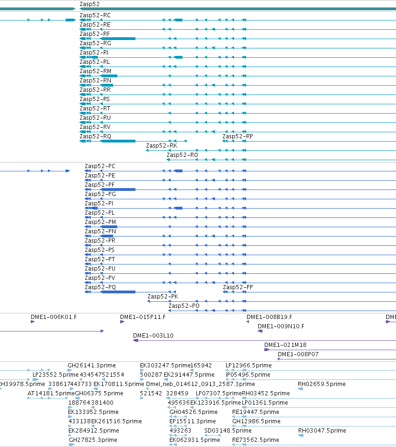The height and width of the screenshot is (447, 396).
Task: Click the GH26141.3prime EST label
Action: 92,366
